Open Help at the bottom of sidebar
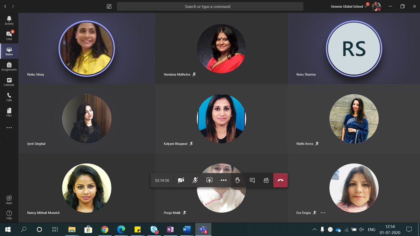420x236 pixels. coord(9,214)
